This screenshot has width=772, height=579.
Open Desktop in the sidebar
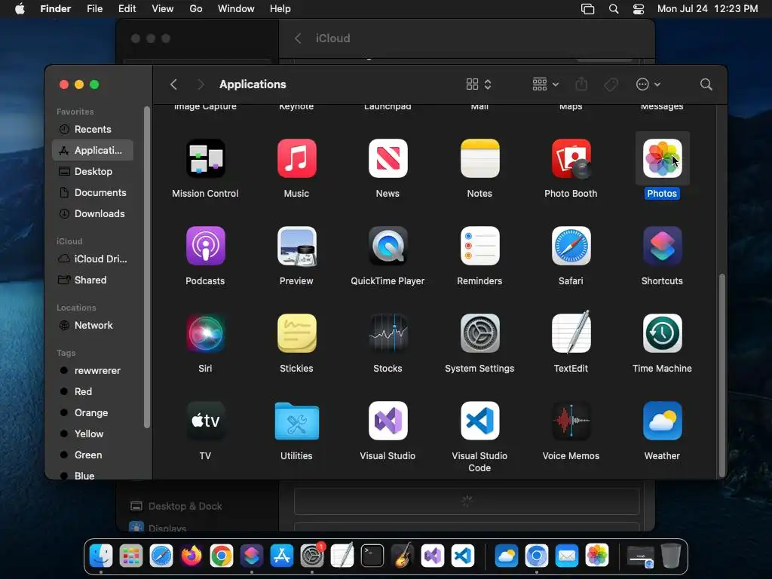tap(93, 171)
